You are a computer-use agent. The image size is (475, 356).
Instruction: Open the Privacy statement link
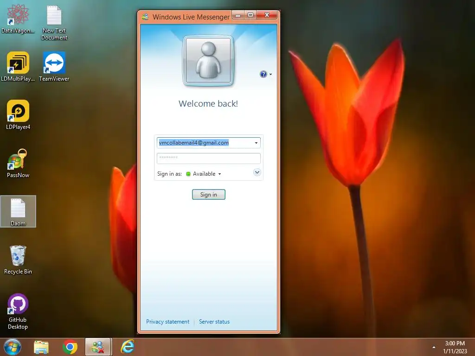tap(167, 322)
